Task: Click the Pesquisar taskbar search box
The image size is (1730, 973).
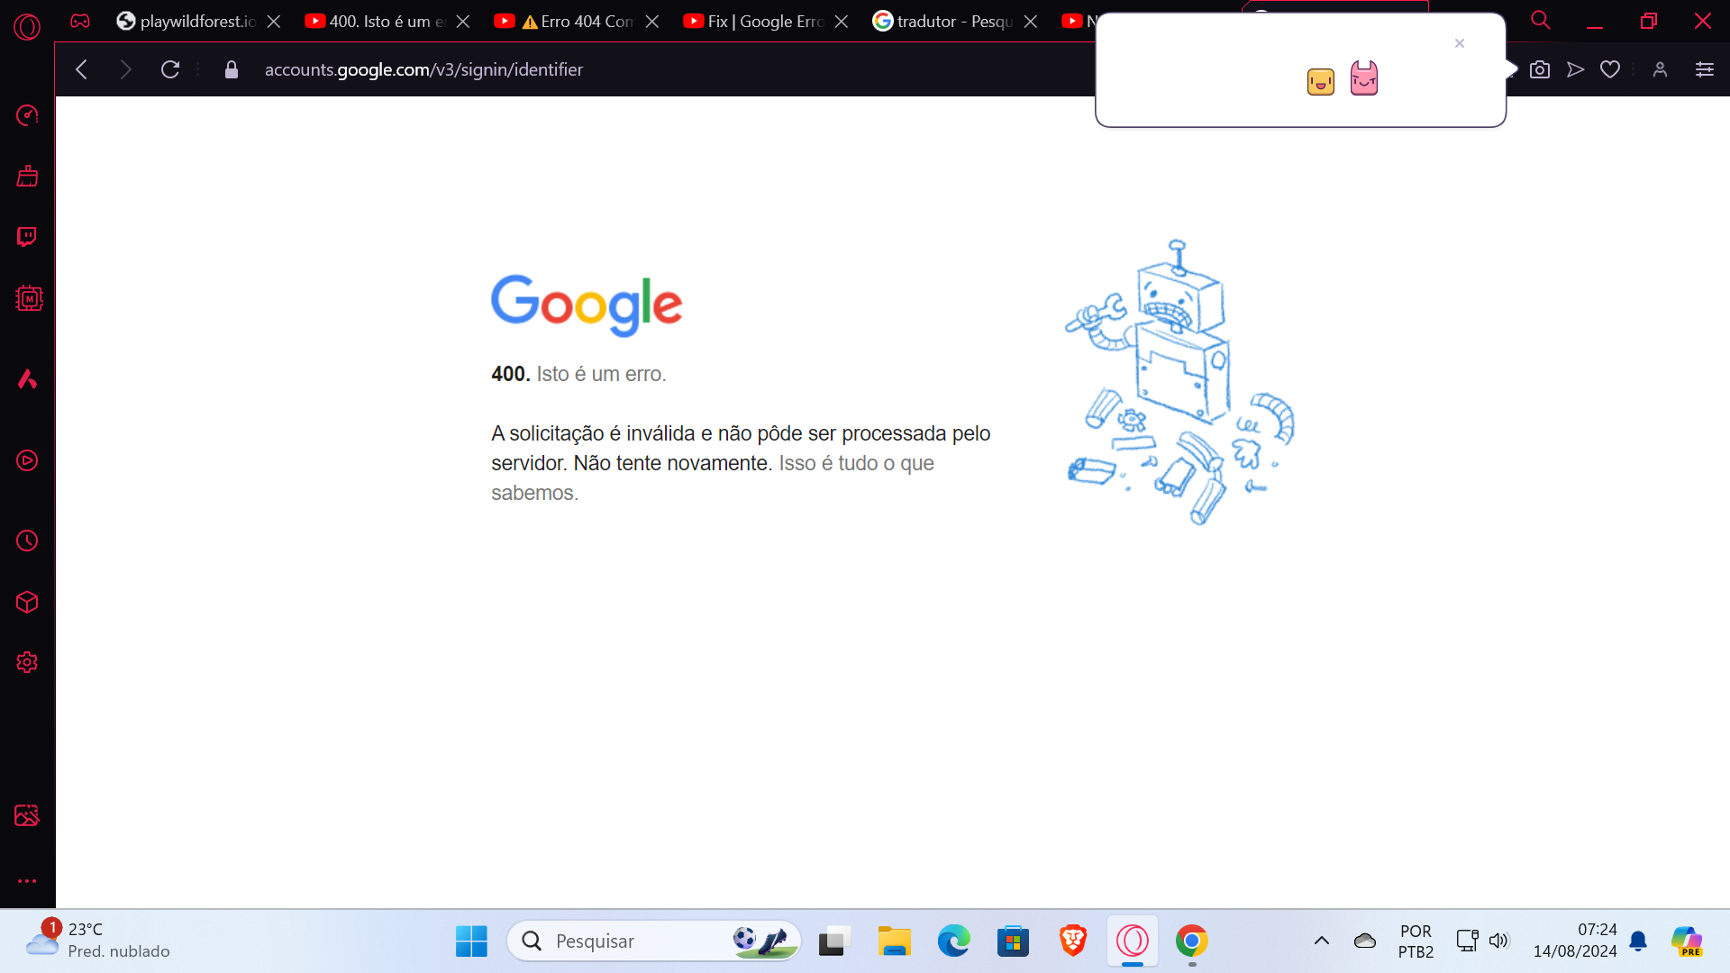Action: click(x=654, y=941)
